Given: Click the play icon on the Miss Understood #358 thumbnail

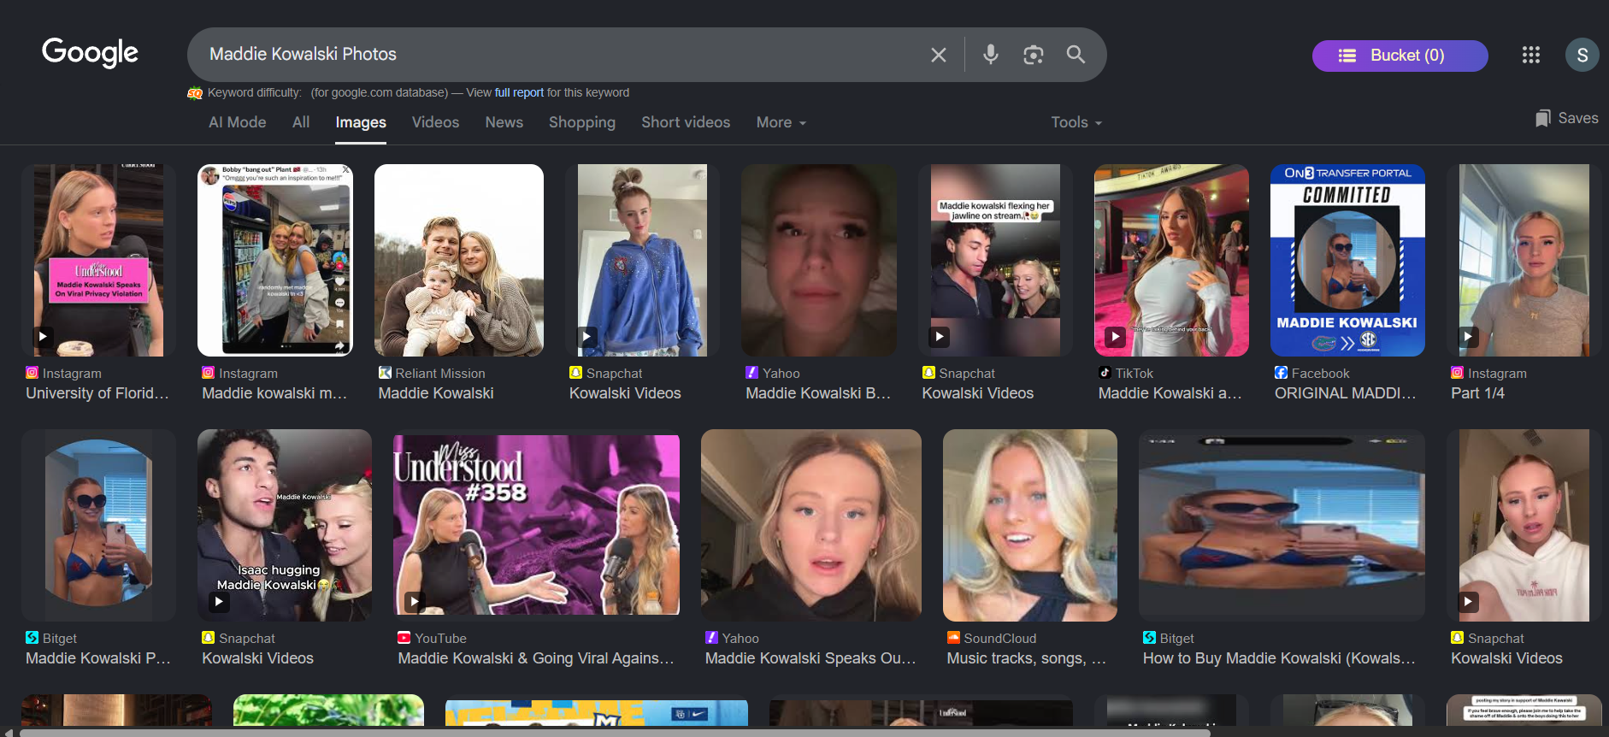Looking at the screenshot, I should [415, 601].
